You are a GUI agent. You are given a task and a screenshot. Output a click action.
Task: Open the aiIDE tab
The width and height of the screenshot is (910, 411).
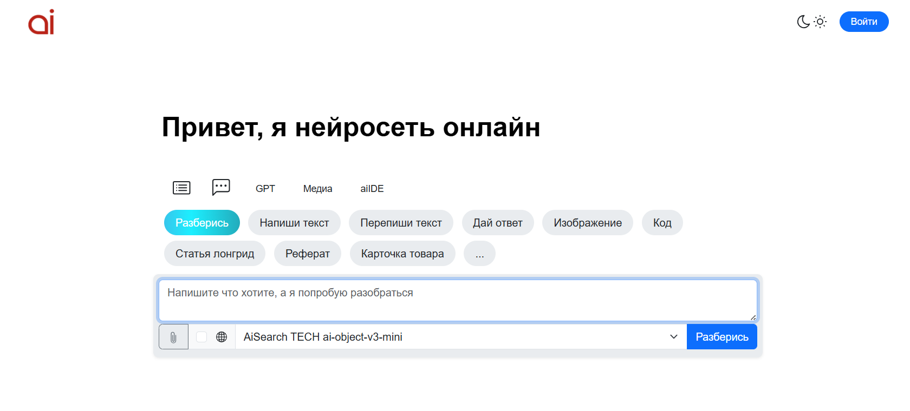[x=372, y=189]
